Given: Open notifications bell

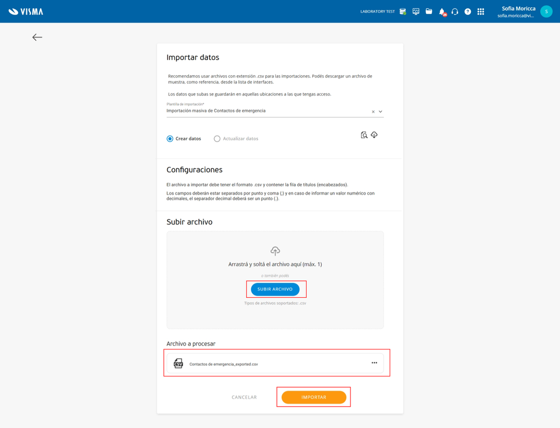Looking at the screenshot, I should point(442,12).
